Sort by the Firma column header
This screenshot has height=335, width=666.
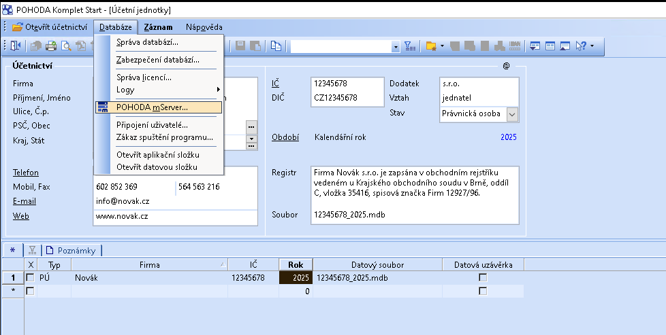coord(150,264)
